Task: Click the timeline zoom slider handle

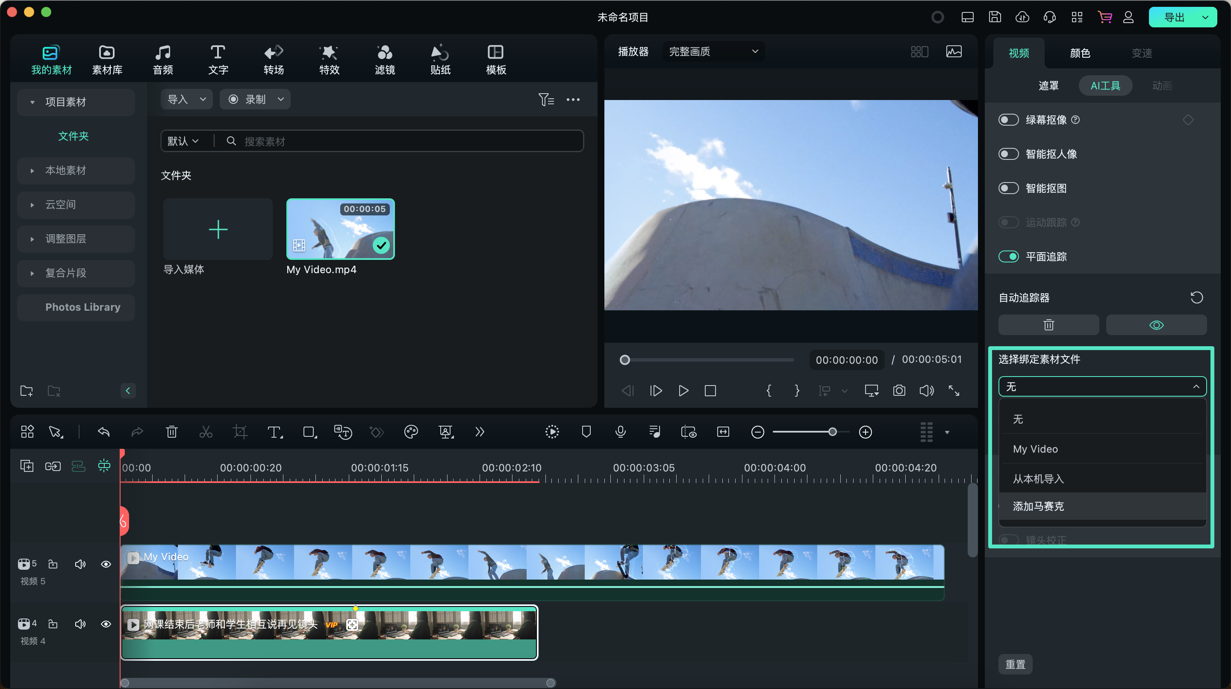Action: [833, 432]
